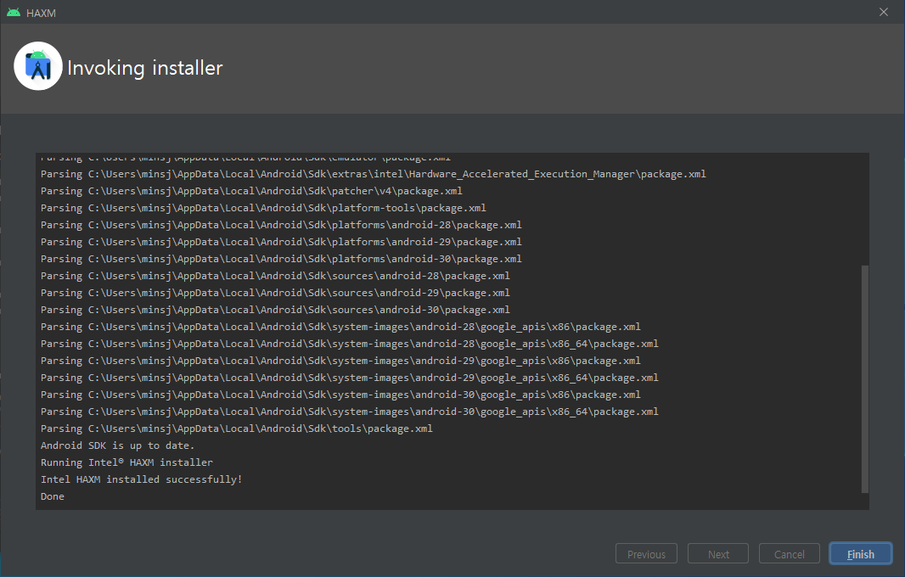Screen dimensions: 905x577
Task: Click the 'Running Intel® HAXM installer' line
Action: pyautogui.click(x=126, y=462)
